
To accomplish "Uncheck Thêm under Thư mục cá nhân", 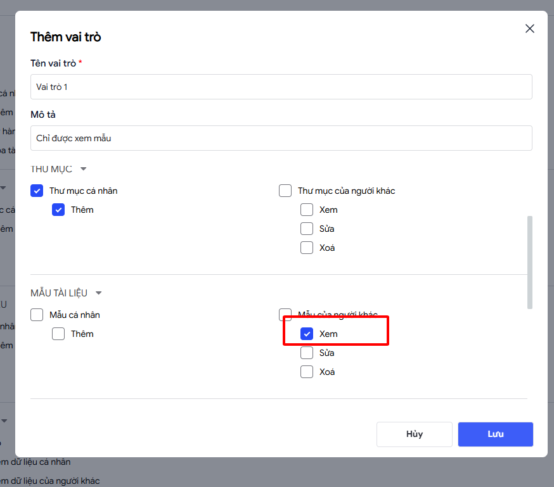I will pos(58,210).
